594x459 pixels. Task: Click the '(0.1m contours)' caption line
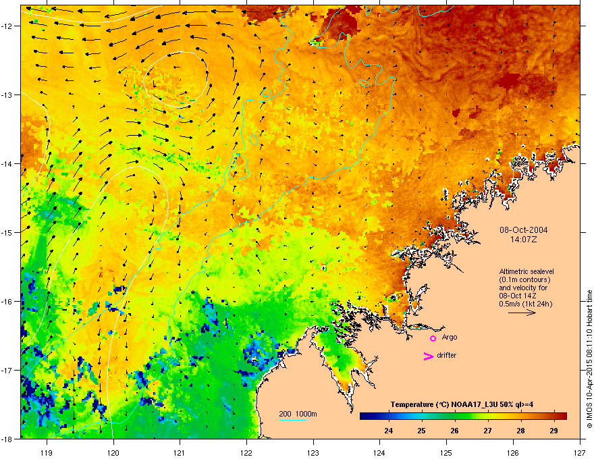click(524, 279)
